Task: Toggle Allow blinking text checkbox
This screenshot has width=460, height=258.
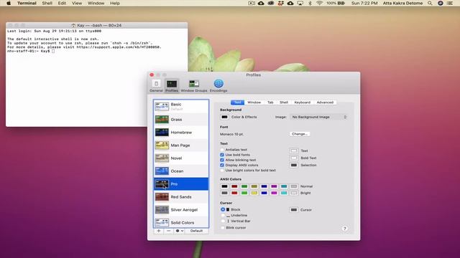Action: click(222, 160)
